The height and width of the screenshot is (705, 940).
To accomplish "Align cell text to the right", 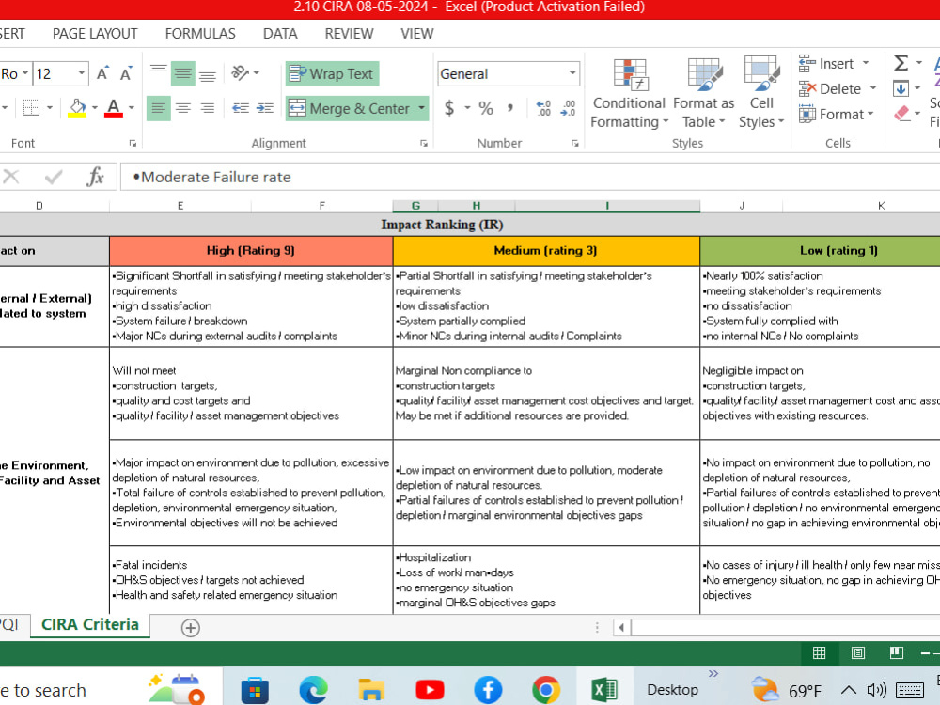I will click(208, 108).
